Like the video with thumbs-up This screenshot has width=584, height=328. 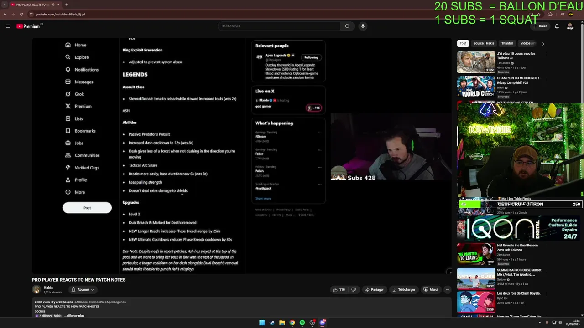click(339, 290)
